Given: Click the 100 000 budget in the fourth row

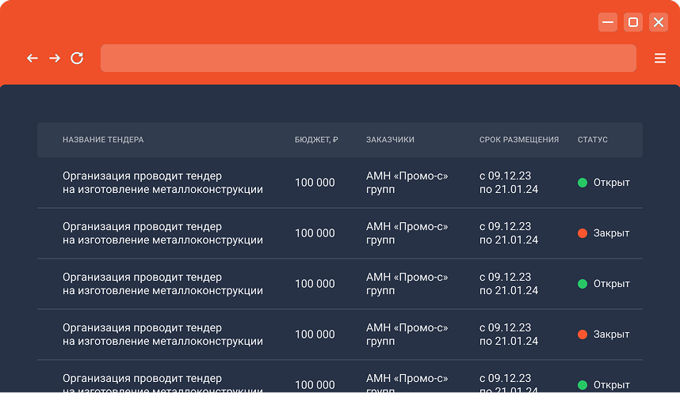Looking at the screenshot, I should [315, 334].
